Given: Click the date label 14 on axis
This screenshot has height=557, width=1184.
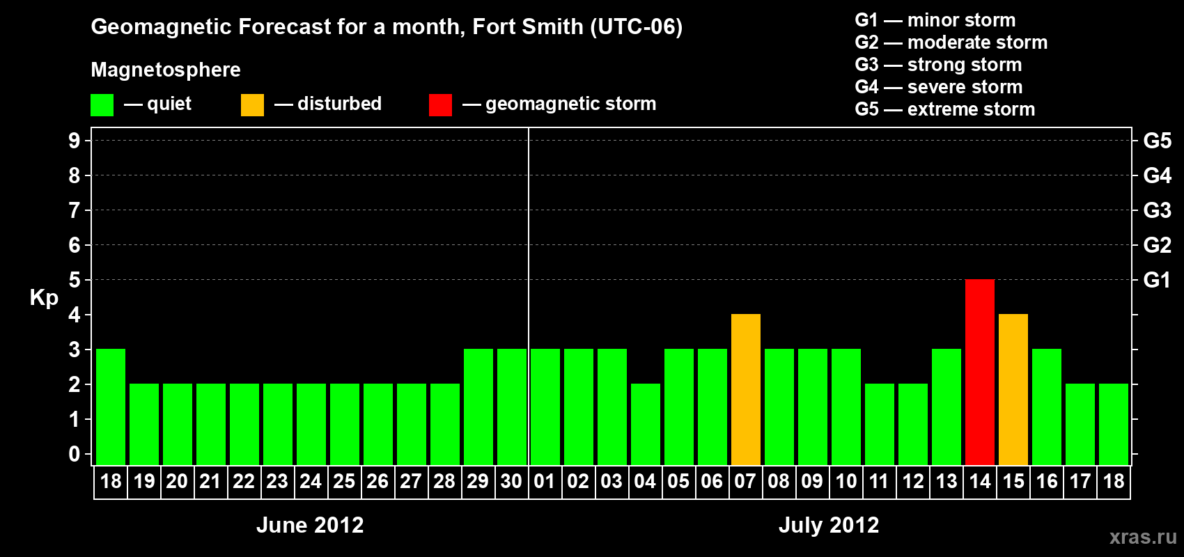Looking at the screenshot, I should tap(980, 481).
